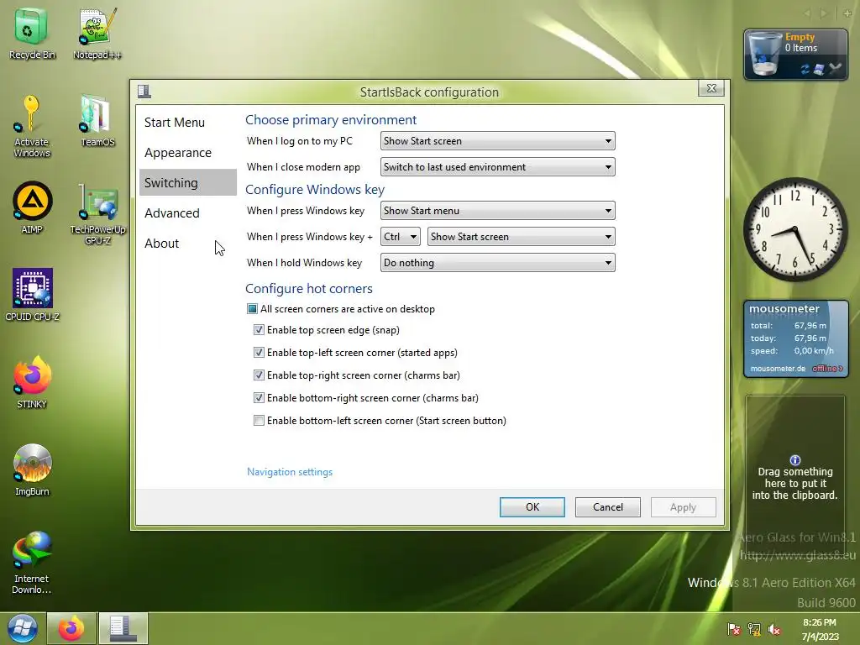The image size is (860, 645).
Task: Uncheck Enable bottom-right screen corner option
Action: tap(259, 397)
